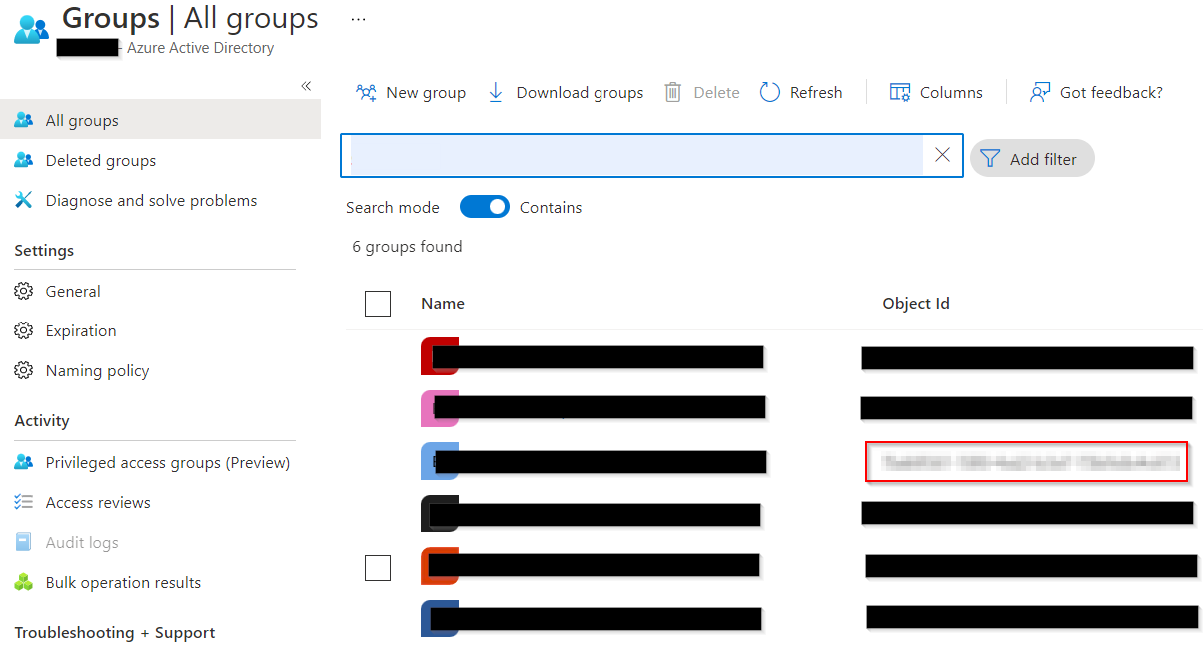Screen dimensions: 1203x647
Task: Click the Naming policy gear icon
Action: (x=24, y=370)
